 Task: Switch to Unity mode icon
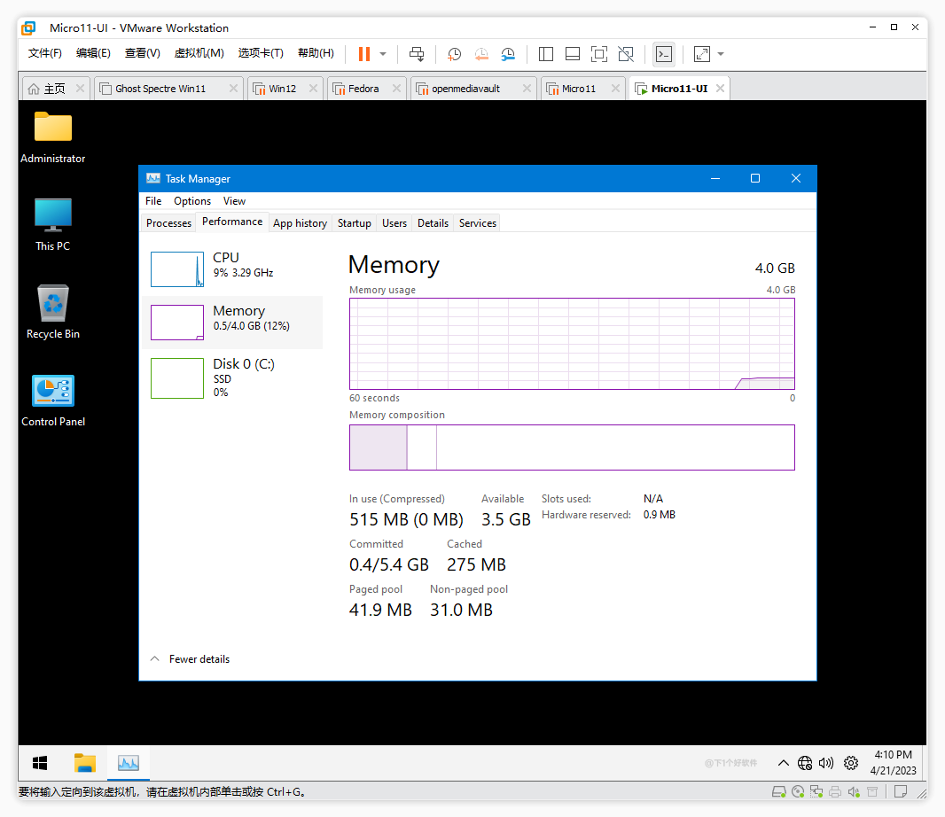pos(626,54)
